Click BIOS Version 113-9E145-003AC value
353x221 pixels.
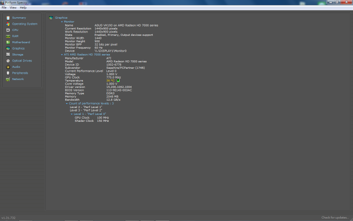coord(119,90)
